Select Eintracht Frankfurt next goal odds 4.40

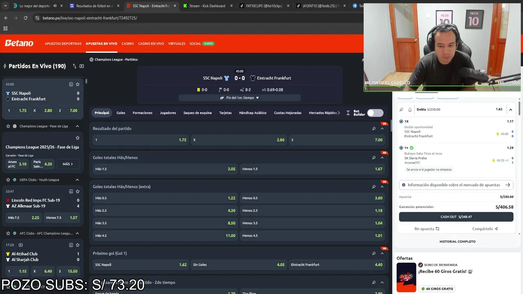click(x=337, y=265)
